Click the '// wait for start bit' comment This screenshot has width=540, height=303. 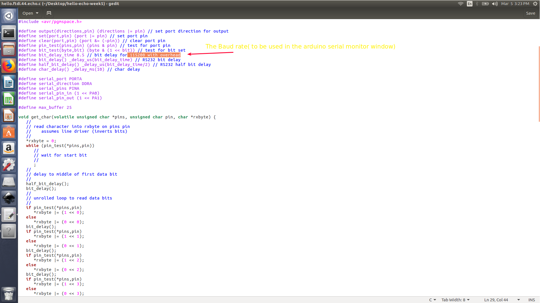(x=60, y=155)
